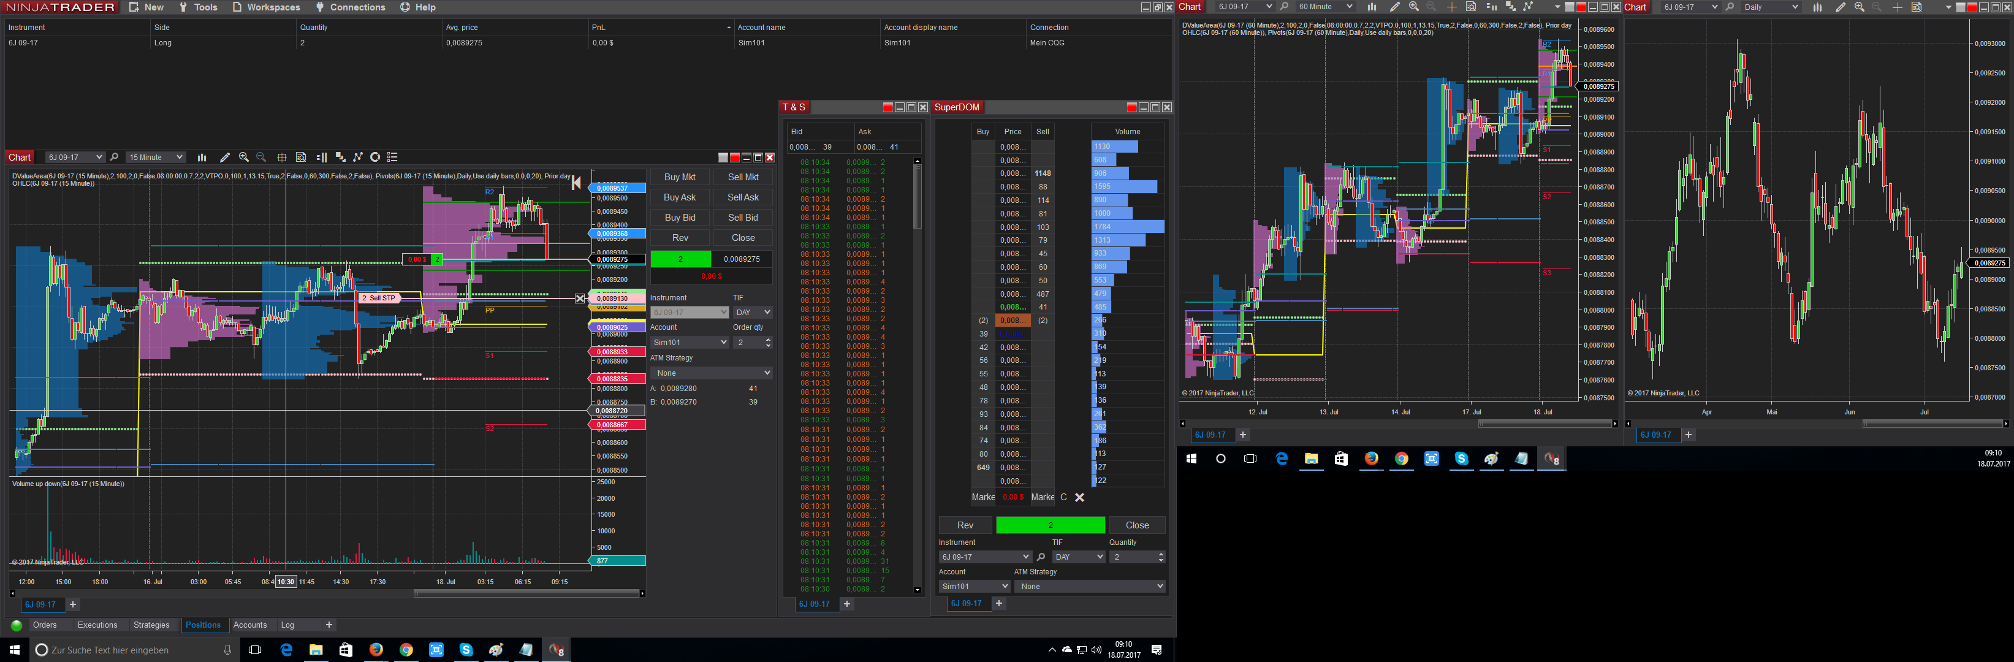Open Chart Trader TIF DAY dropdown

[x=752, y=313]
